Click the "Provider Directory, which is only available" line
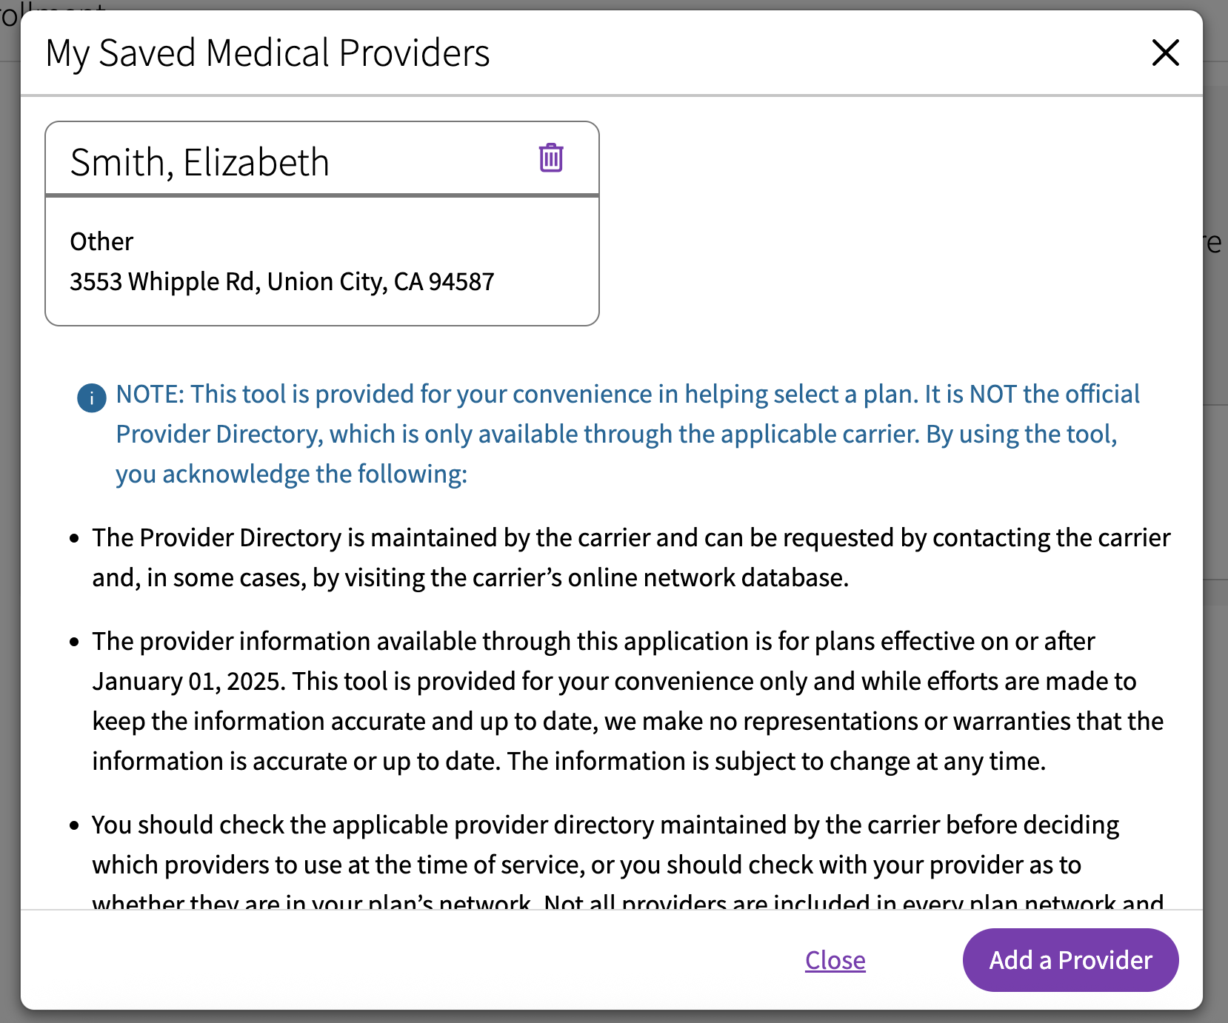Screen dimensions: 1228x1023 pyautogui.click(x=615, y=435)
